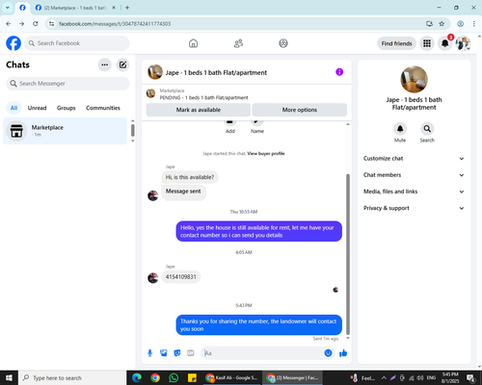Open Sticky Notes from the taskbar
This screenshot has width=482, height=385.
tap(192, 378)
